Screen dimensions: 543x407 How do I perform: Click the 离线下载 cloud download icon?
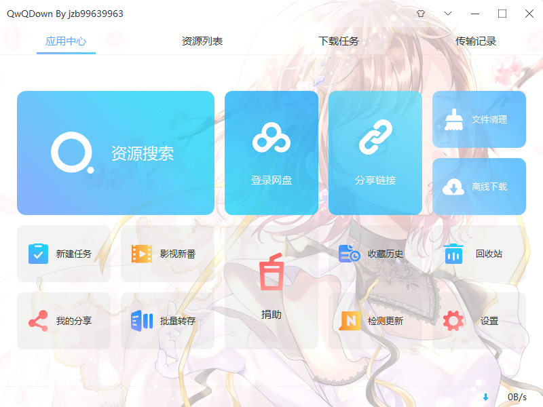point(453,187)
